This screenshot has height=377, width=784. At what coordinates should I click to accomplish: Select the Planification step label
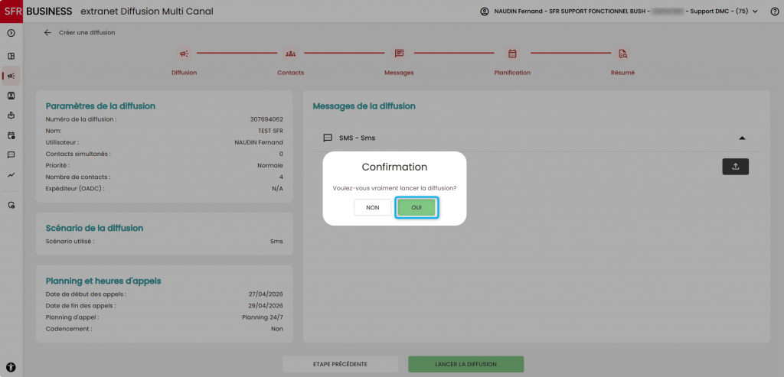pos(512,73)
